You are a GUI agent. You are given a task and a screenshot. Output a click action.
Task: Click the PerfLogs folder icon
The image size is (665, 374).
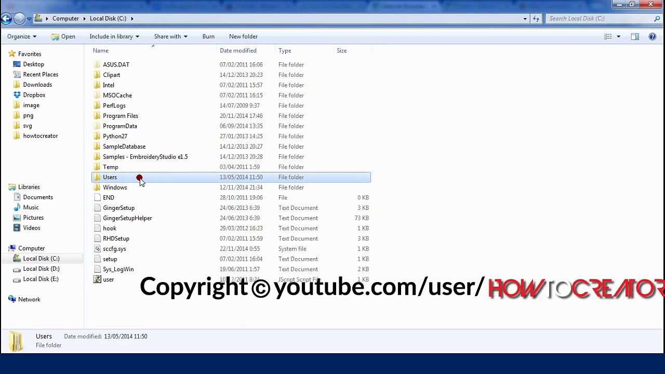pos(97,105)
